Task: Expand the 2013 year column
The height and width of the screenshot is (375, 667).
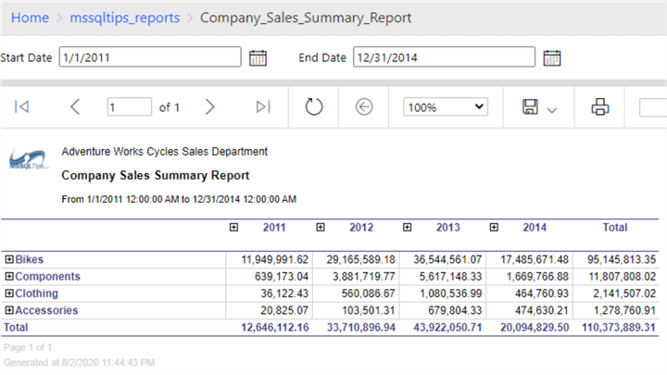Action: [x=408, y=227]
